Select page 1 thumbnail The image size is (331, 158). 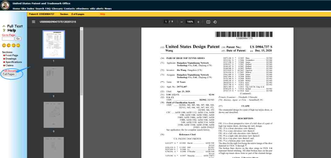pos(54,44)
